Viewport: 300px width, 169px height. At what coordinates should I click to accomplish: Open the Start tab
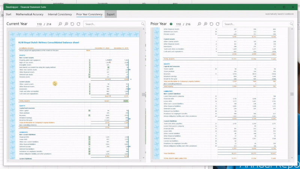(x=8, y=14)
